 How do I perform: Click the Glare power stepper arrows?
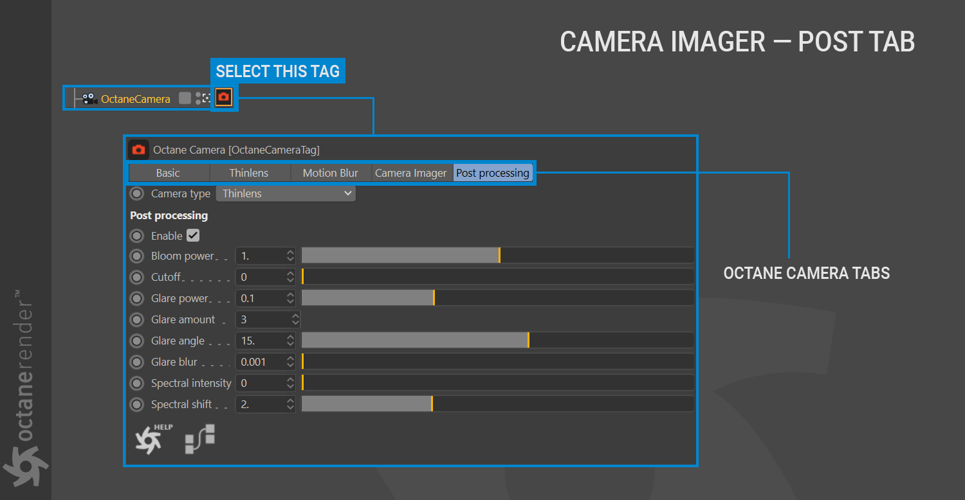click(290, 298)
